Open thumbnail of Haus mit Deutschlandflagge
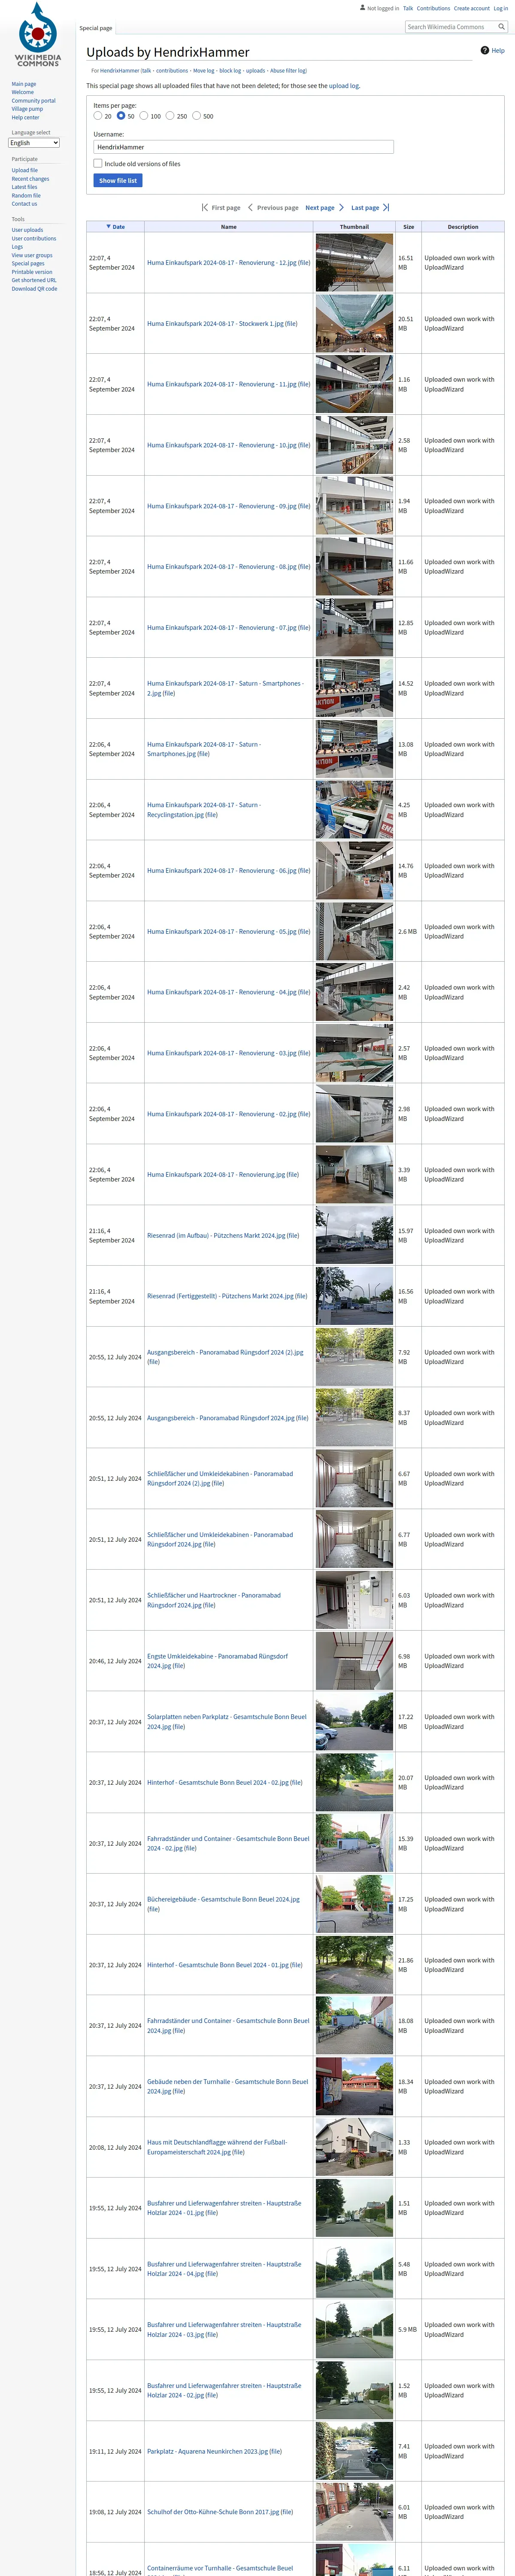The width and height of the screenshot is (515, 2576). pos(354,2147)
